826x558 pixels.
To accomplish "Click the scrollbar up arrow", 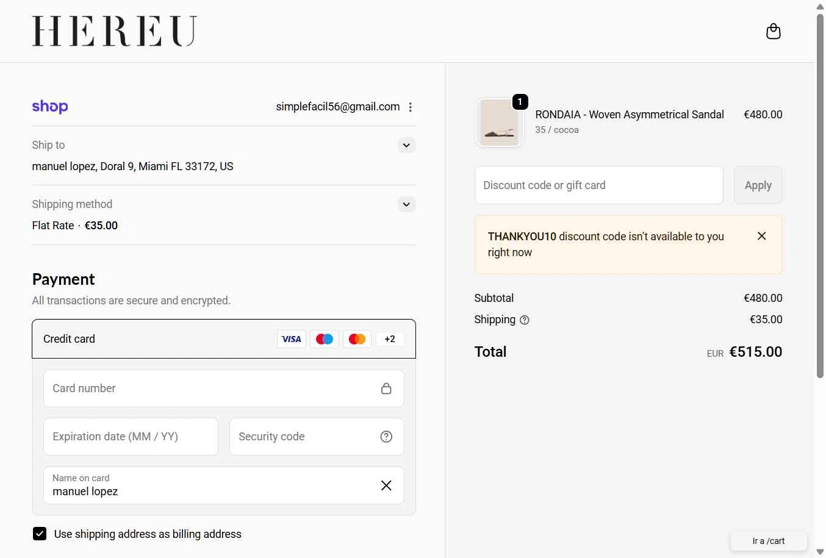I will (820, 6).
